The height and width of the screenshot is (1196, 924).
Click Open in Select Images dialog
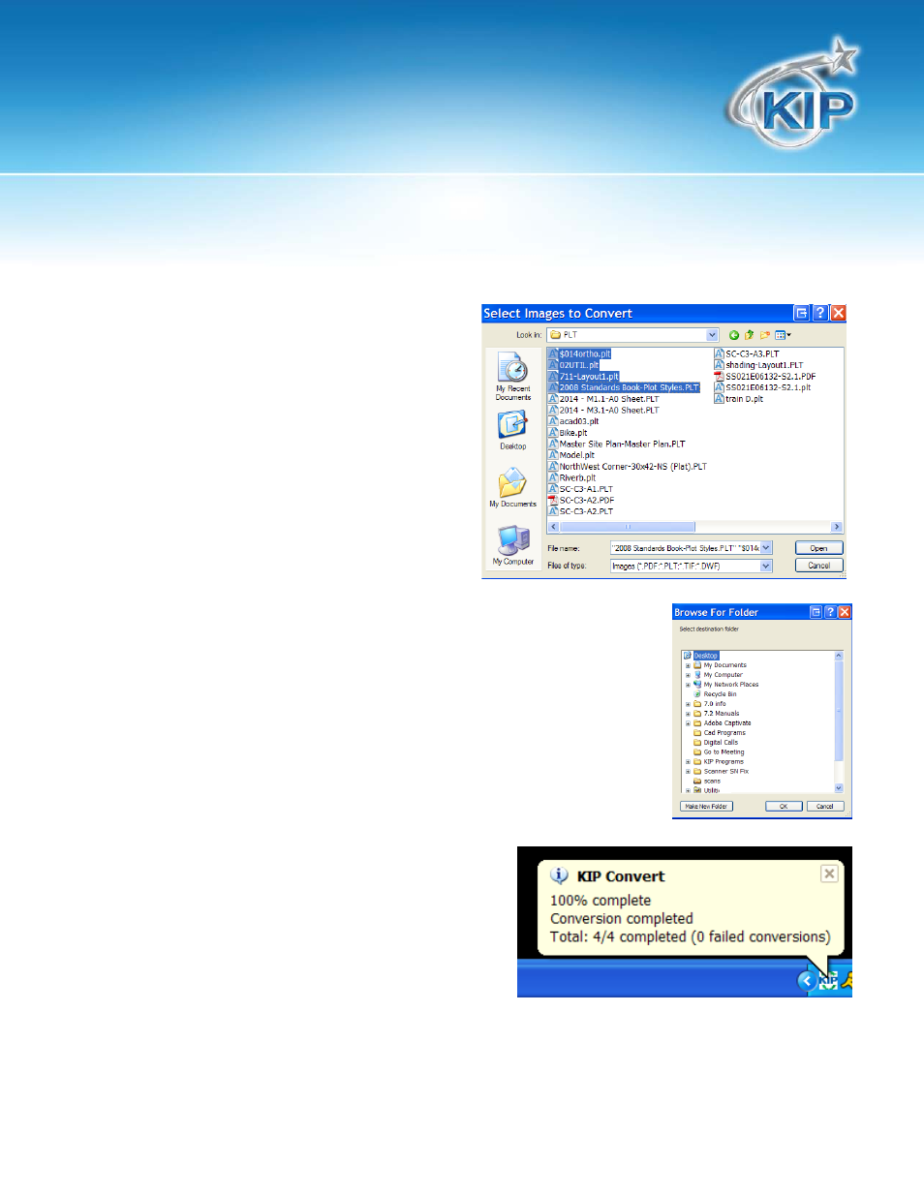pyautogui.click(x=819, y=548)
